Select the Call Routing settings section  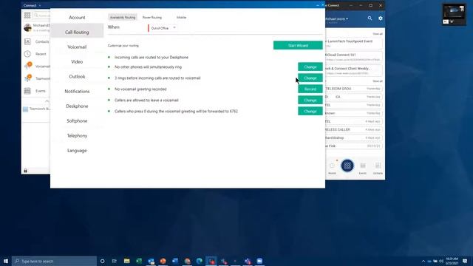(x=77, y=32)
